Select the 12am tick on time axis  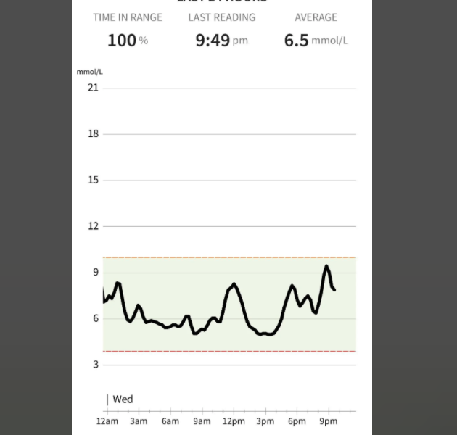107,421
